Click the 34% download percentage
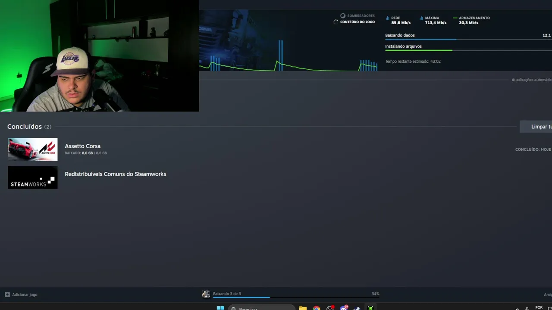The height and width of the screenshot is (310, 552). point(375,294)
